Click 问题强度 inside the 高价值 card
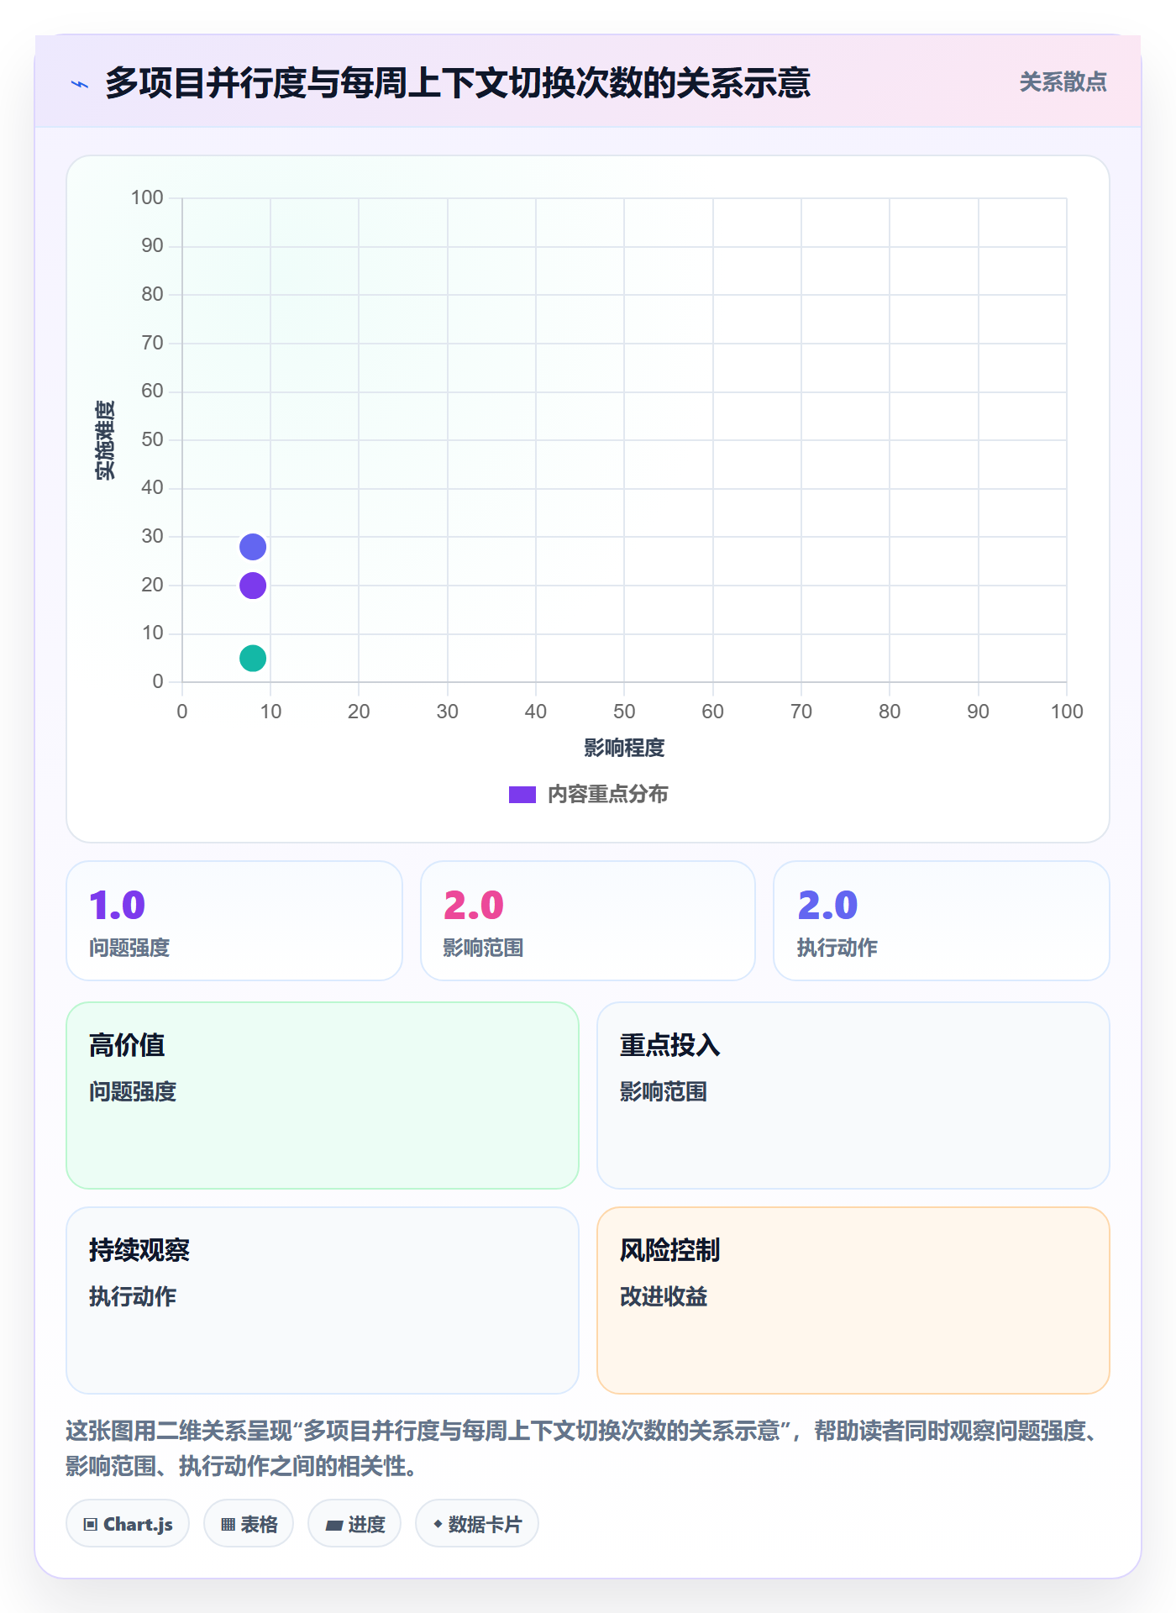Viewport: 1176px width, 1613px height. coord(133,1092)
